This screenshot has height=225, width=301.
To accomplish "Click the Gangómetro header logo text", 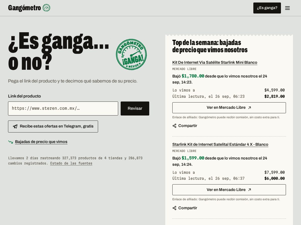I will coord(24,8).
